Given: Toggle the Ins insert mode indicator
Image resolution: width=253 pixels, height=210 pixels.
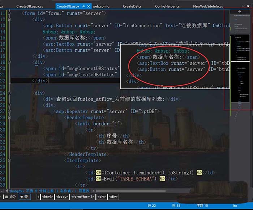Looking at the screenshot, I should [235, 206].
